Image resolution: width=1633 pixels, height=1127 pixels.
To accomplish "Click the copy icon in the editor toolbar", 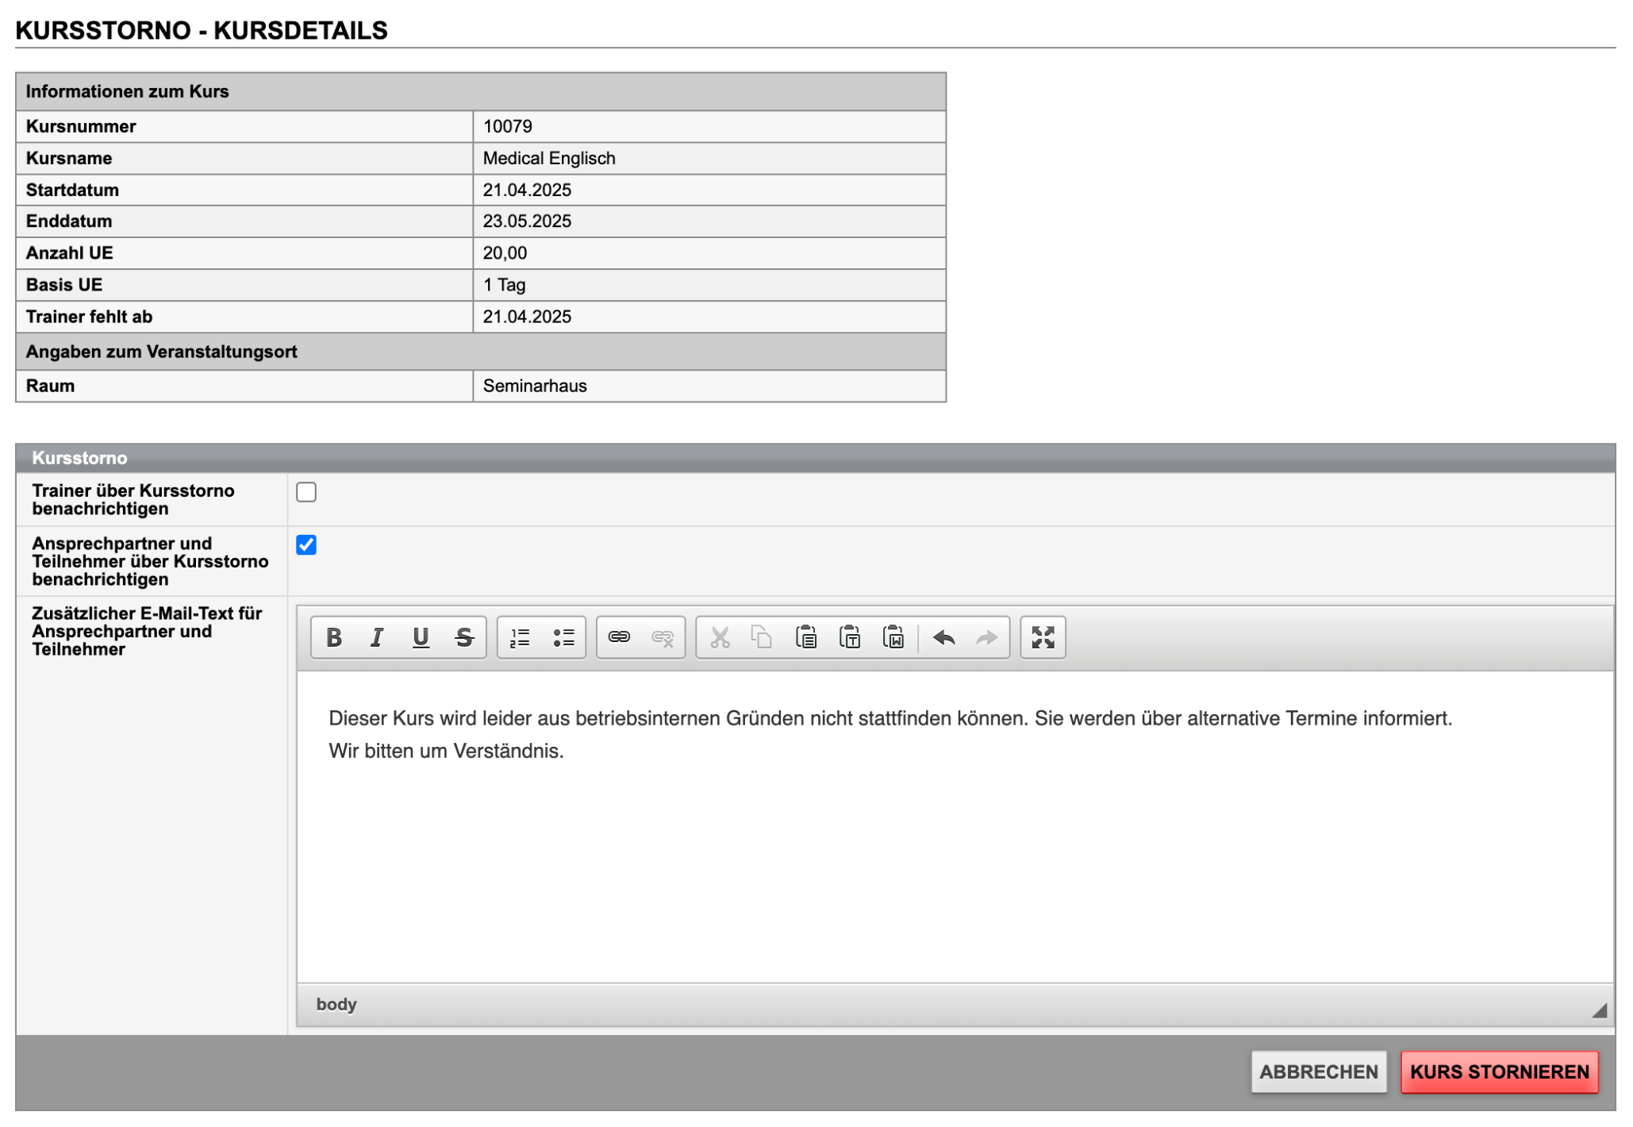I will [762, 637].
